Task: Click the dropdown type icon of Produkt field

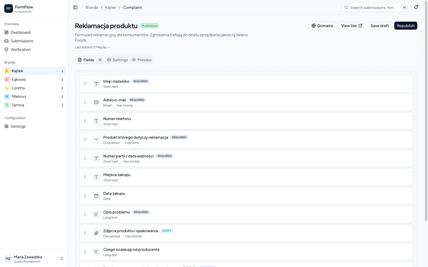Action: click(96, 140)
